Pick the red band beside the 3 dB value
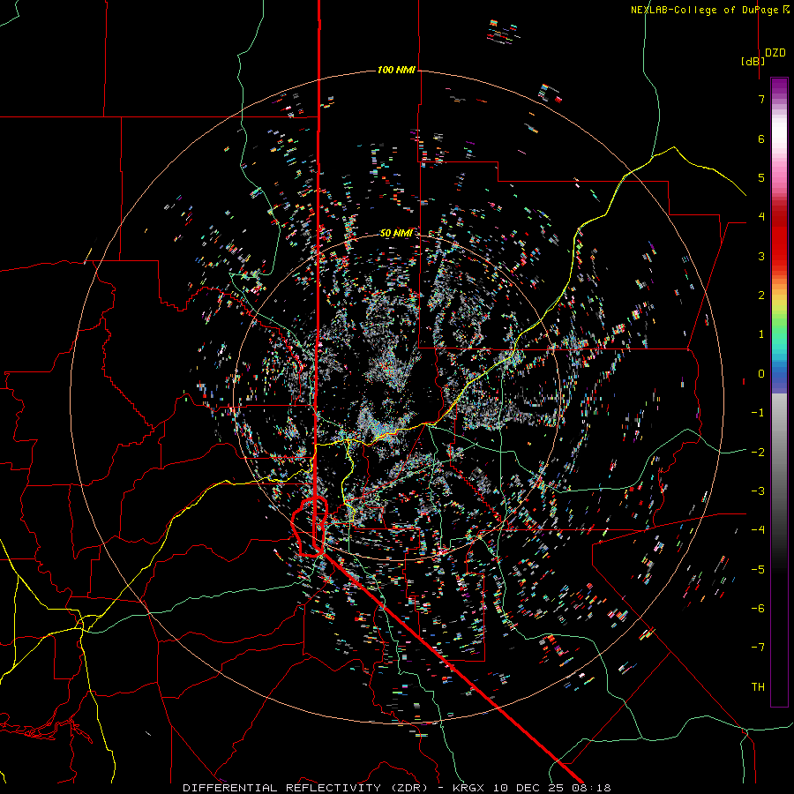 (x=779, y=256)
